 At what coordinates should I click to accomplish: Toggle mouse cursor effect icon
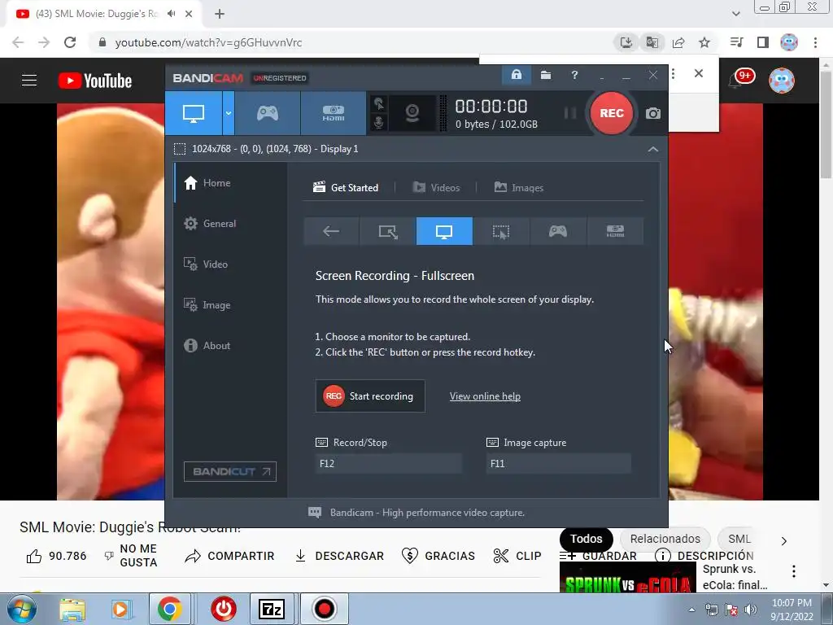click(379, 103)
